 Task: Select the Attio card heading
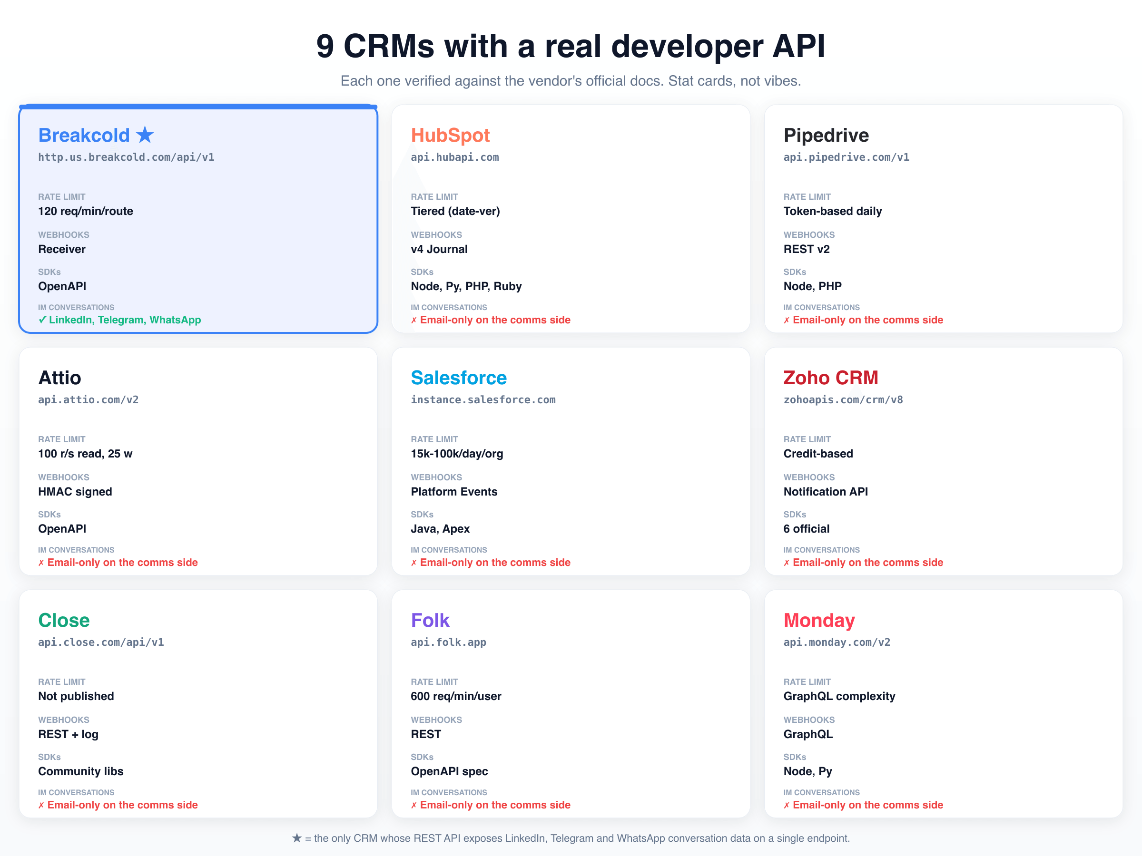(x=59, y=378)
